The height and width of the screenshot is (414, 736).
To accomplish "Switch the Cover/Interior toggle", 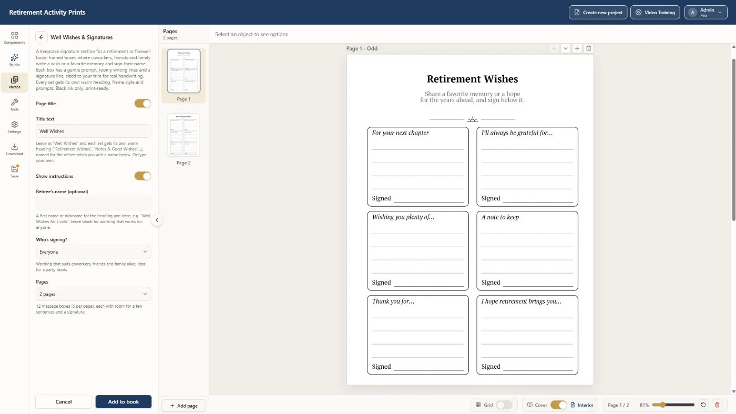I will [559, 405].
